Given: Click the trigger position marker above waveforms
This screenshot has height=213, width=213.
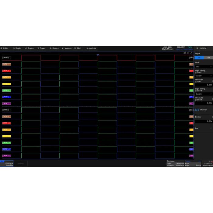Looking at the screenshot, I should pos(98,55).
